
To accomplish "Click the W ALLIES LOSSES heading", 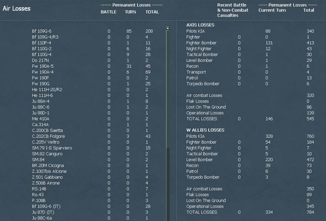I will click(205, 130).
